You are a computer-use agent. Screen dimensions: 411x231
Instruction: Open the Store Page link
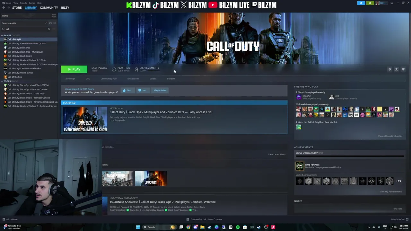point(70,79)
